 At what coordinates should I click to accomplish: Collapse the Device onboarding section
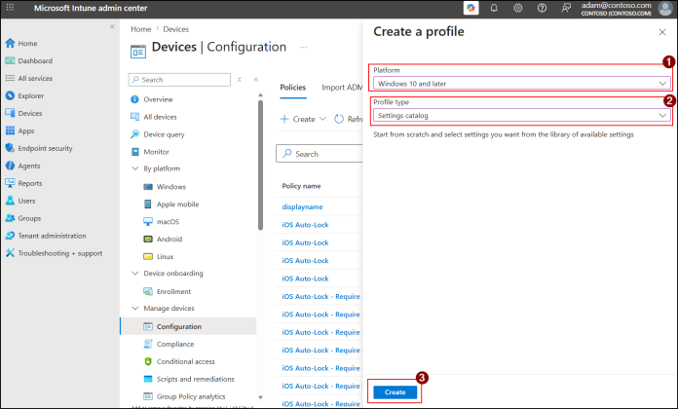click(x=135, y=274)
